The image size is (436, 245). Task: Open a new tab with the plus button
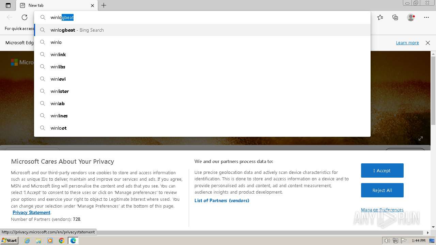tap(104, 5)
